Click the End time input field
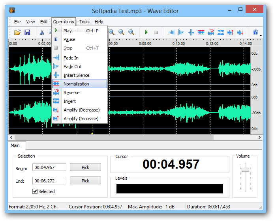The width and height of the screenshot is (274, 221). [x=49, y=181]
